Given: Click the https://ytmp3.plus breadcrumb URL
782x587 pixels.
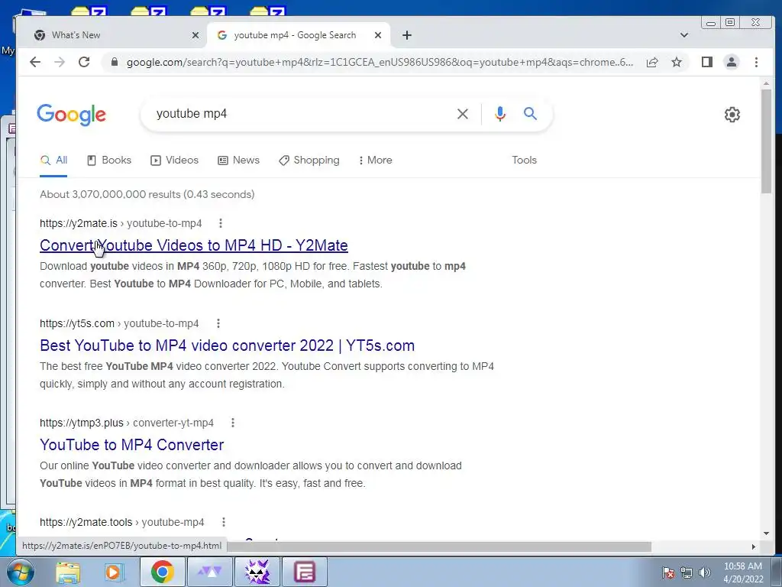Looking at the screenshot, I should (81, 423).
